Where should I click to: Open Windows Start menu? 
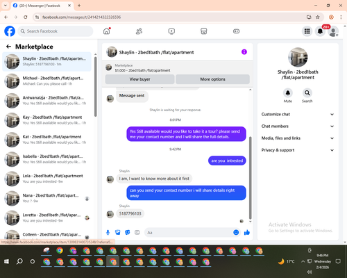(x=6, y=261)
